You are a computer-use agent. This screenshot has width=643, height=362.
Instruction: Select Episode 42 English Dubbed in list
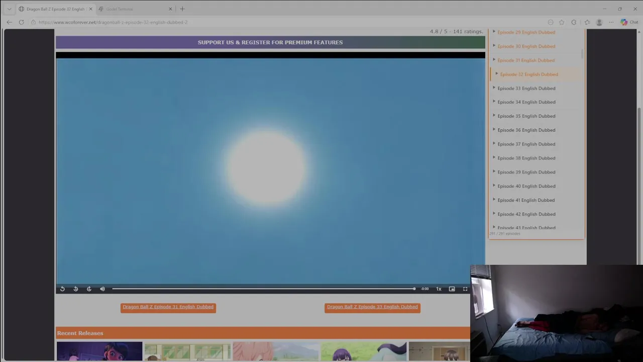pyautogui.click(x=526, y=214)
